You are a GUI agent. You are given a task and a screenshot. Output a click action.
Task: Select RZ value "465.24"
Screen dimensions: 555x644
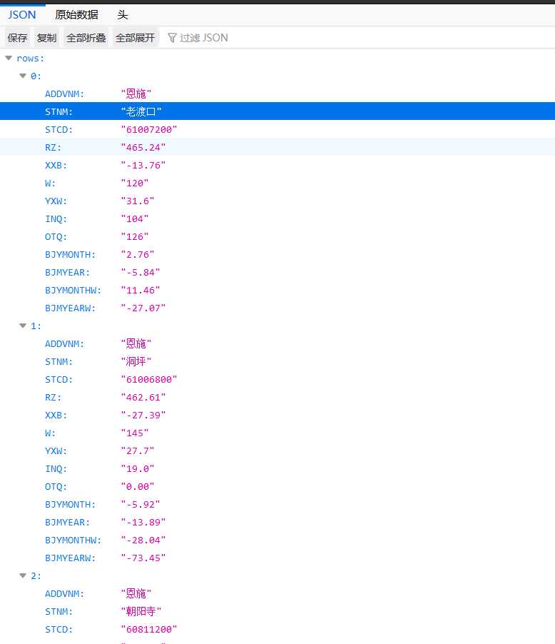(143, 147)
